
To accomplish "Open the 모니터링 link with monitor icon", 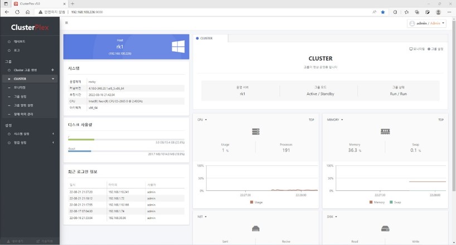I will tap(417, 49).
